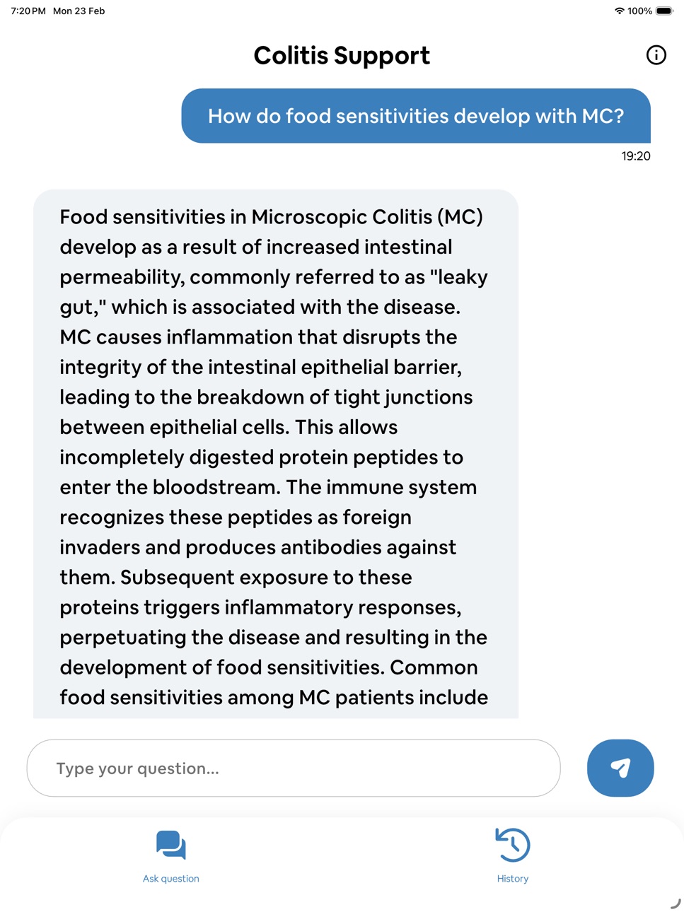Focus the Type your question field

(x=294, y=768)
